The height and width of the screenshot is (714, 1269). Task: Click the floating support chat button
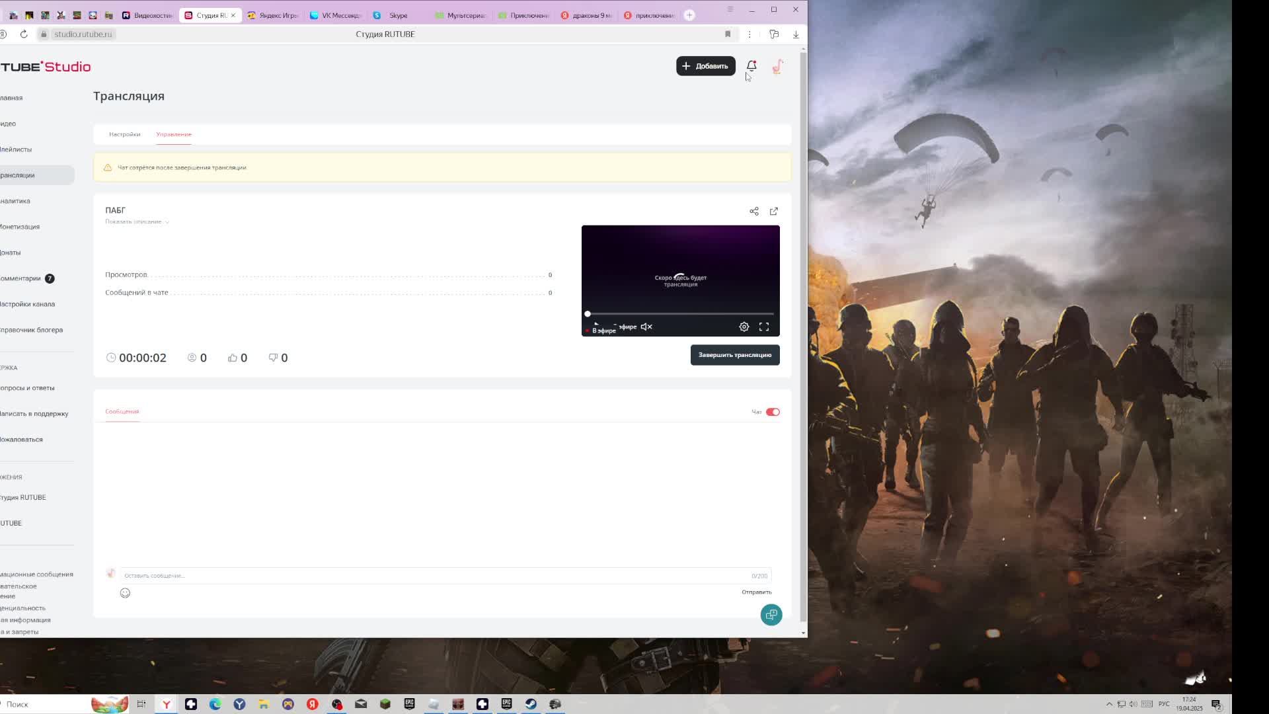click(x=771, y=615)
